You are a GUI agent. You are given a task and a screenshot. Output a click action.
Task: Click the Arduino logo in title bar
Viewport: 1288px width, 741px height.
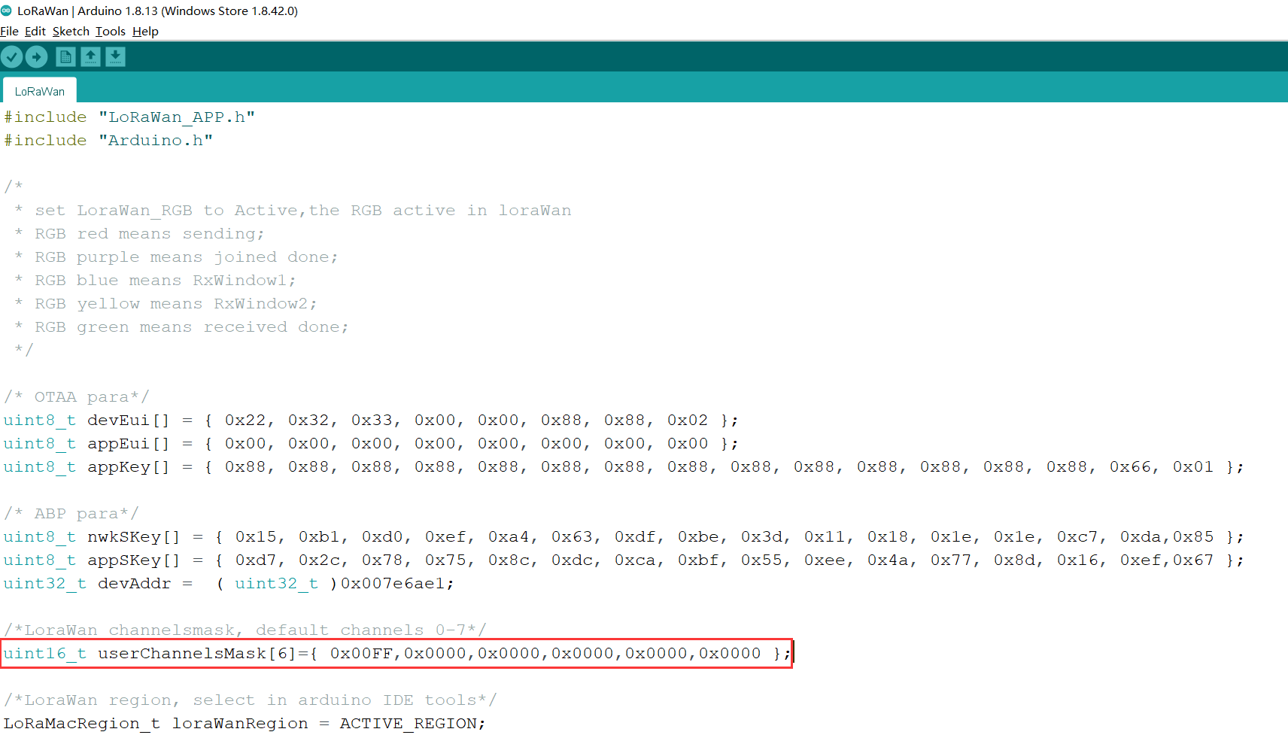(x=7, y=11)
